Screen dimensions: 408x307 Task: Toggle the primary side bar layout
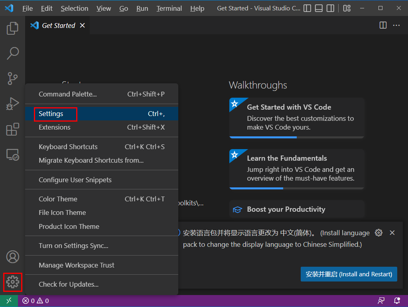(x=307, y=8)
